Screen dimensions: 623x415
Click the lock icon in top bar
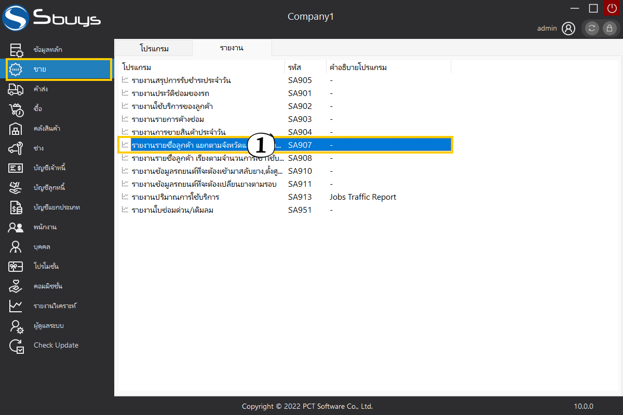(610, 29)
